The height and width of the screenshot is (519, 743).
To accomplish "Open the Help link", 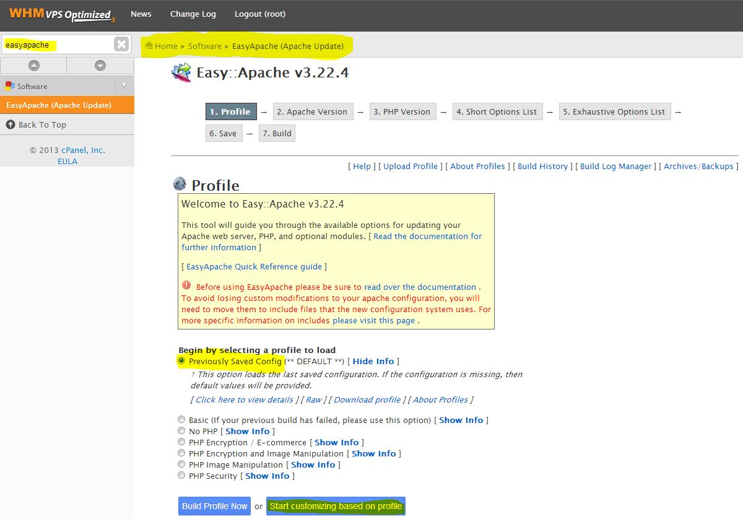I will [362, 166].
